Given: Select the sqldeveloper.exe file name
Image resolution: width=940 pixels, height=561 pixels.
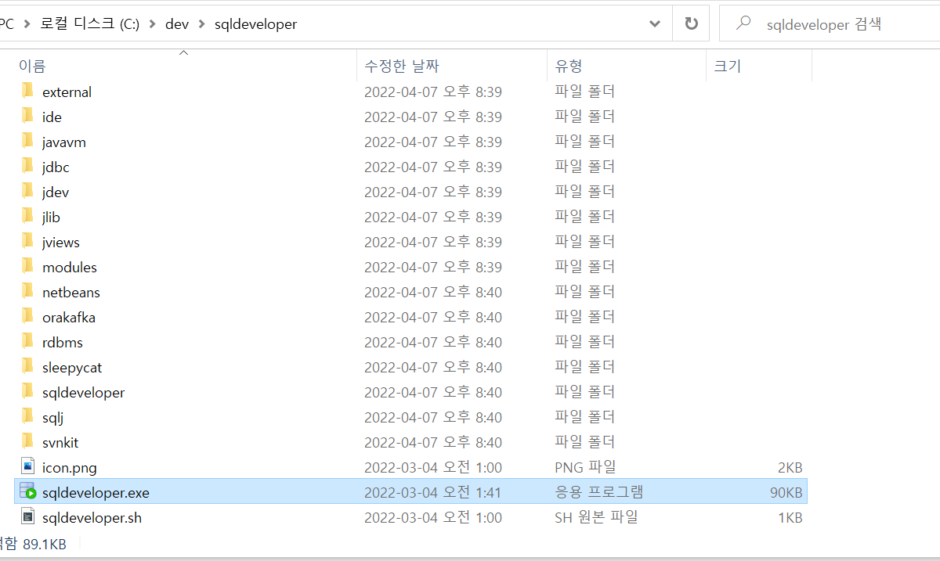Looking at the screenshot, I should pyautogui.click(x=96, y=492).
